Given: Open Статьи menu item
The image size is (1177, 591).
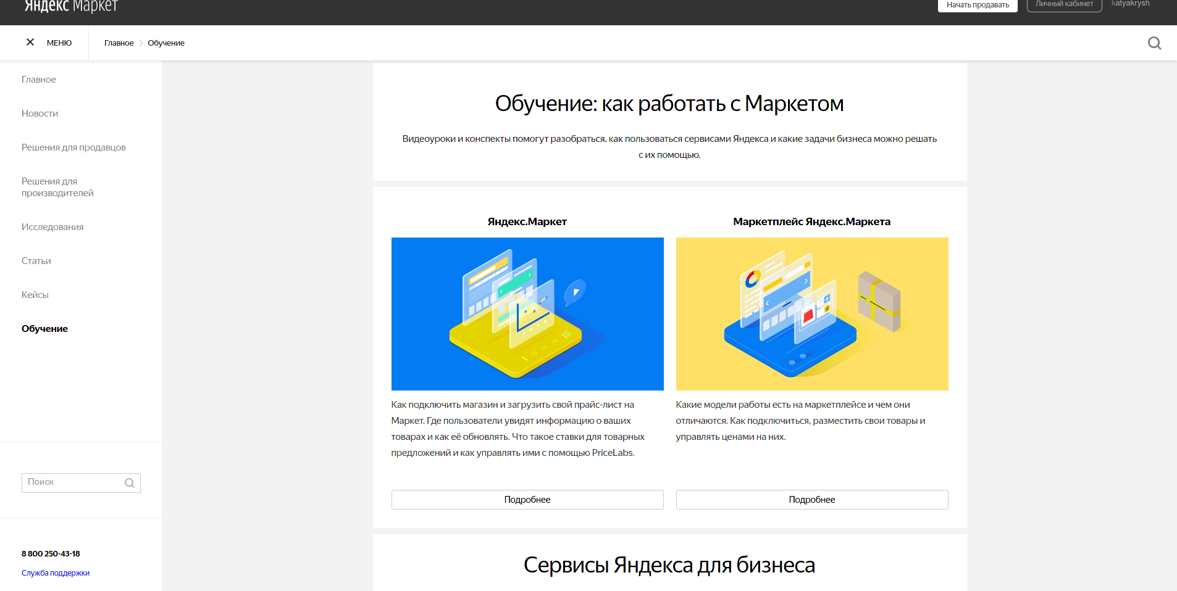Looking at the screenshot, I should [36, 261].
